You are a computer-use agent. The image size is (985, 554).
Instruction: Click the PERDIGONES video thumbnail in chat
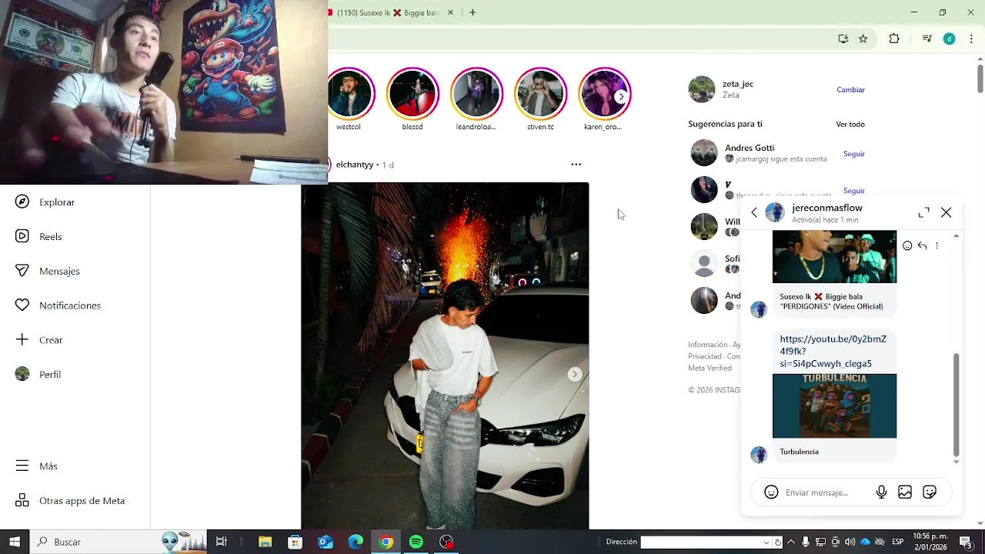(x=834, y=257)
